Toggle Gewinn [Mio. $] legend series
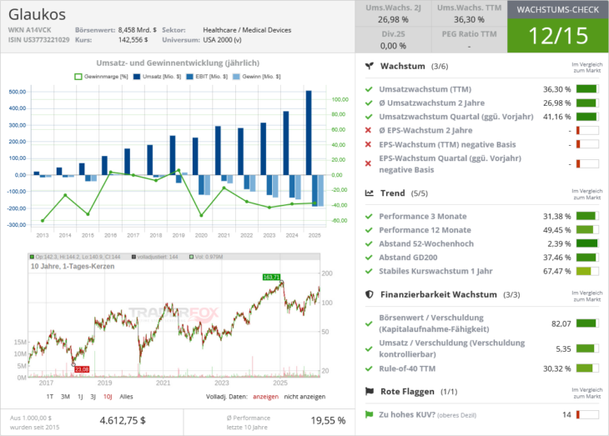Viewport: 609px width, 436px height. (256, 77)
